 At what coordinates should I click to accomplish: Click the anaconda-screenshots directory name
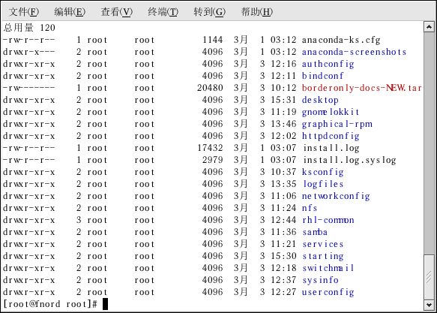pos(354,52)
